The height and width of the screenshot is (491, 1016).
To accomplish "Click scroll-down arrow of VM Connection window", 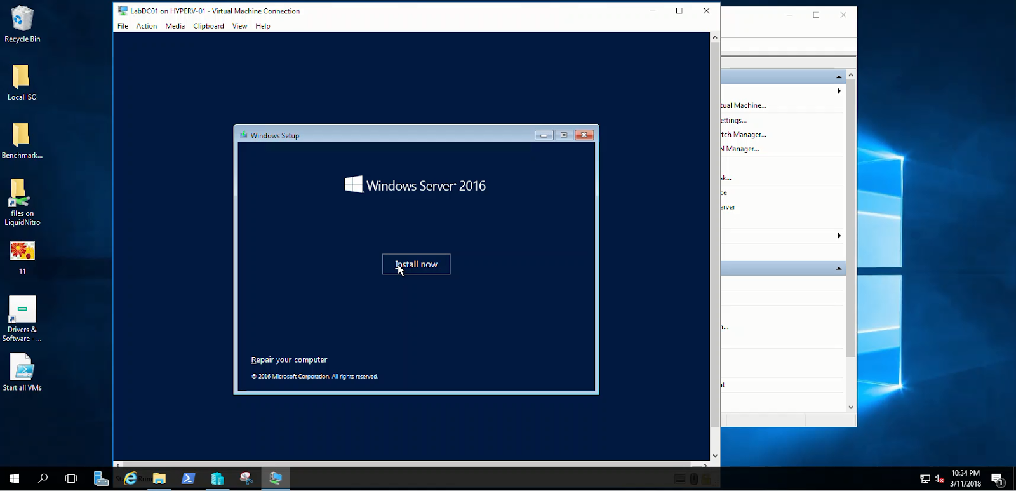I will point(715,455).
